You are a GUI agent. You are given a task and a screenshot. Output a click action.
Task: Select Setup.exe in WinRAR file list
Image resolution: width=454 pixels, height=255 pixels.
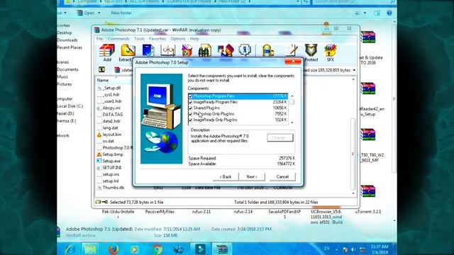click(111, 161)
